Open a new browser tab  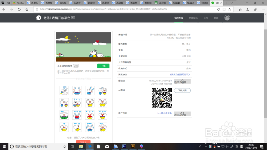pyautogui.click(x=226, y=3)
